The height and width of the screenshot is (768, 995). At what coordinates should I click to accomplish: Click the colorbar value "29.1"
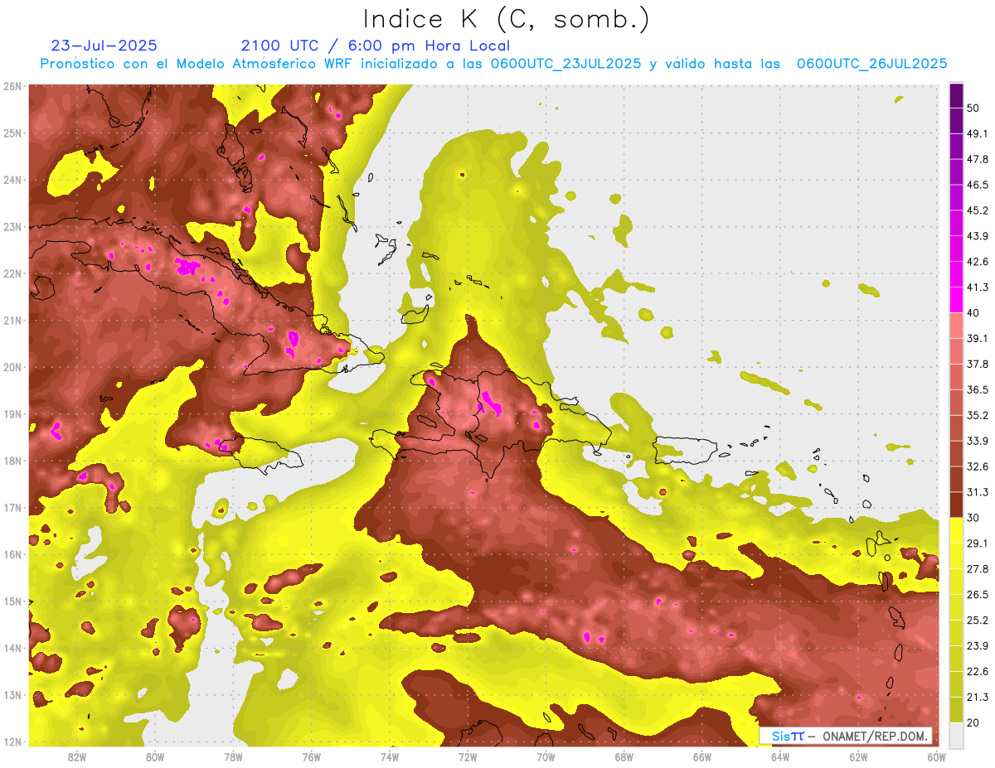tap(978, 543)
